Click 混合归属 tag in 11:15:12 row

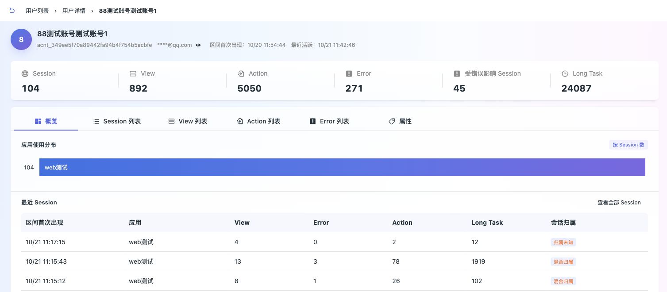click(x=563, y=281)
